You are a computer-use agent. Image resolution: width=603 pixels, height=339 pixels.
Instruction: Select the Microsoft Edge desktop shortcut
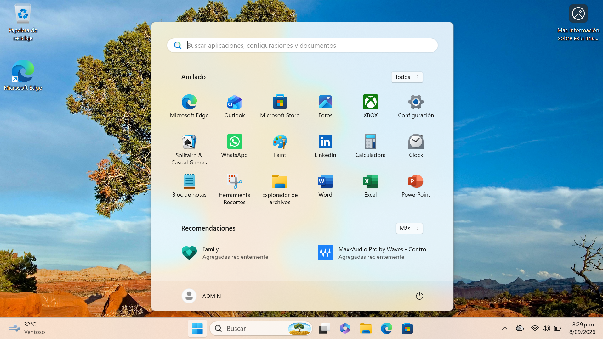[23, 75]
